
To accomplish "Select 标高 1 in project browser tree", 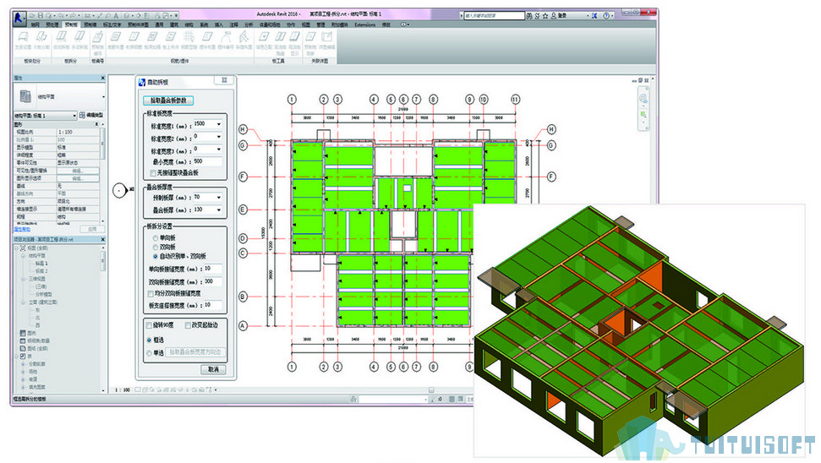I will [x=41, y=264].
